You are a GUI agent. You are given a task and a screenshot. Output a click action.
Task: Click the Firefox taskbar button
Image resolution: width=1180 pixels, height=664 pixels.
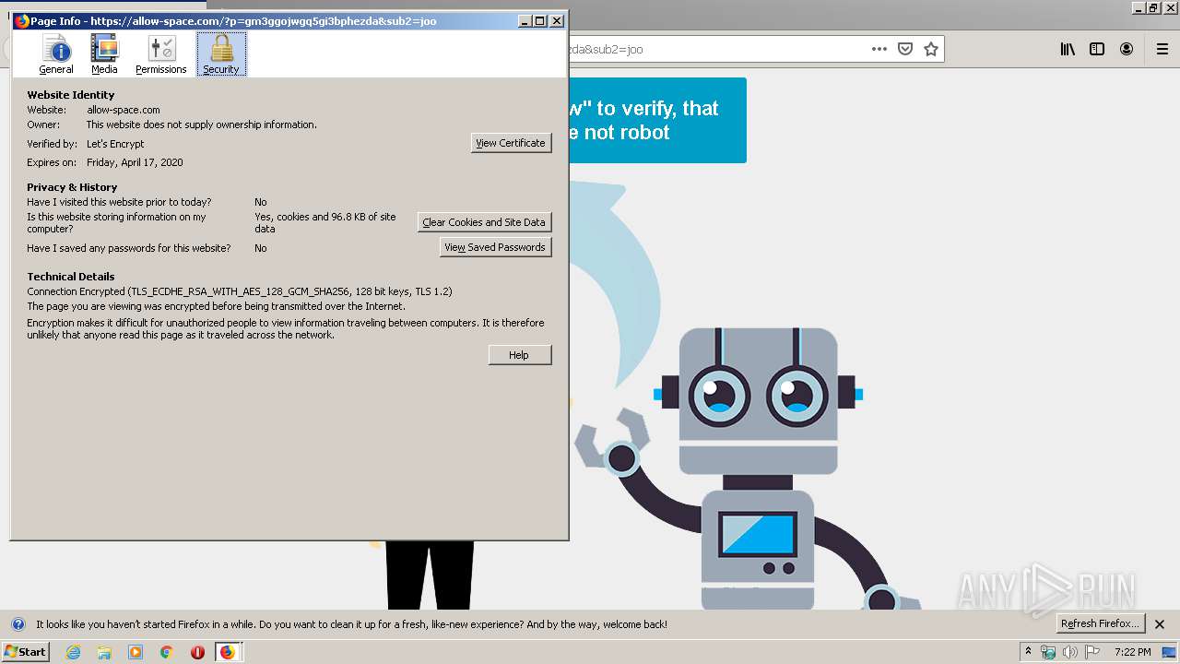229,652
